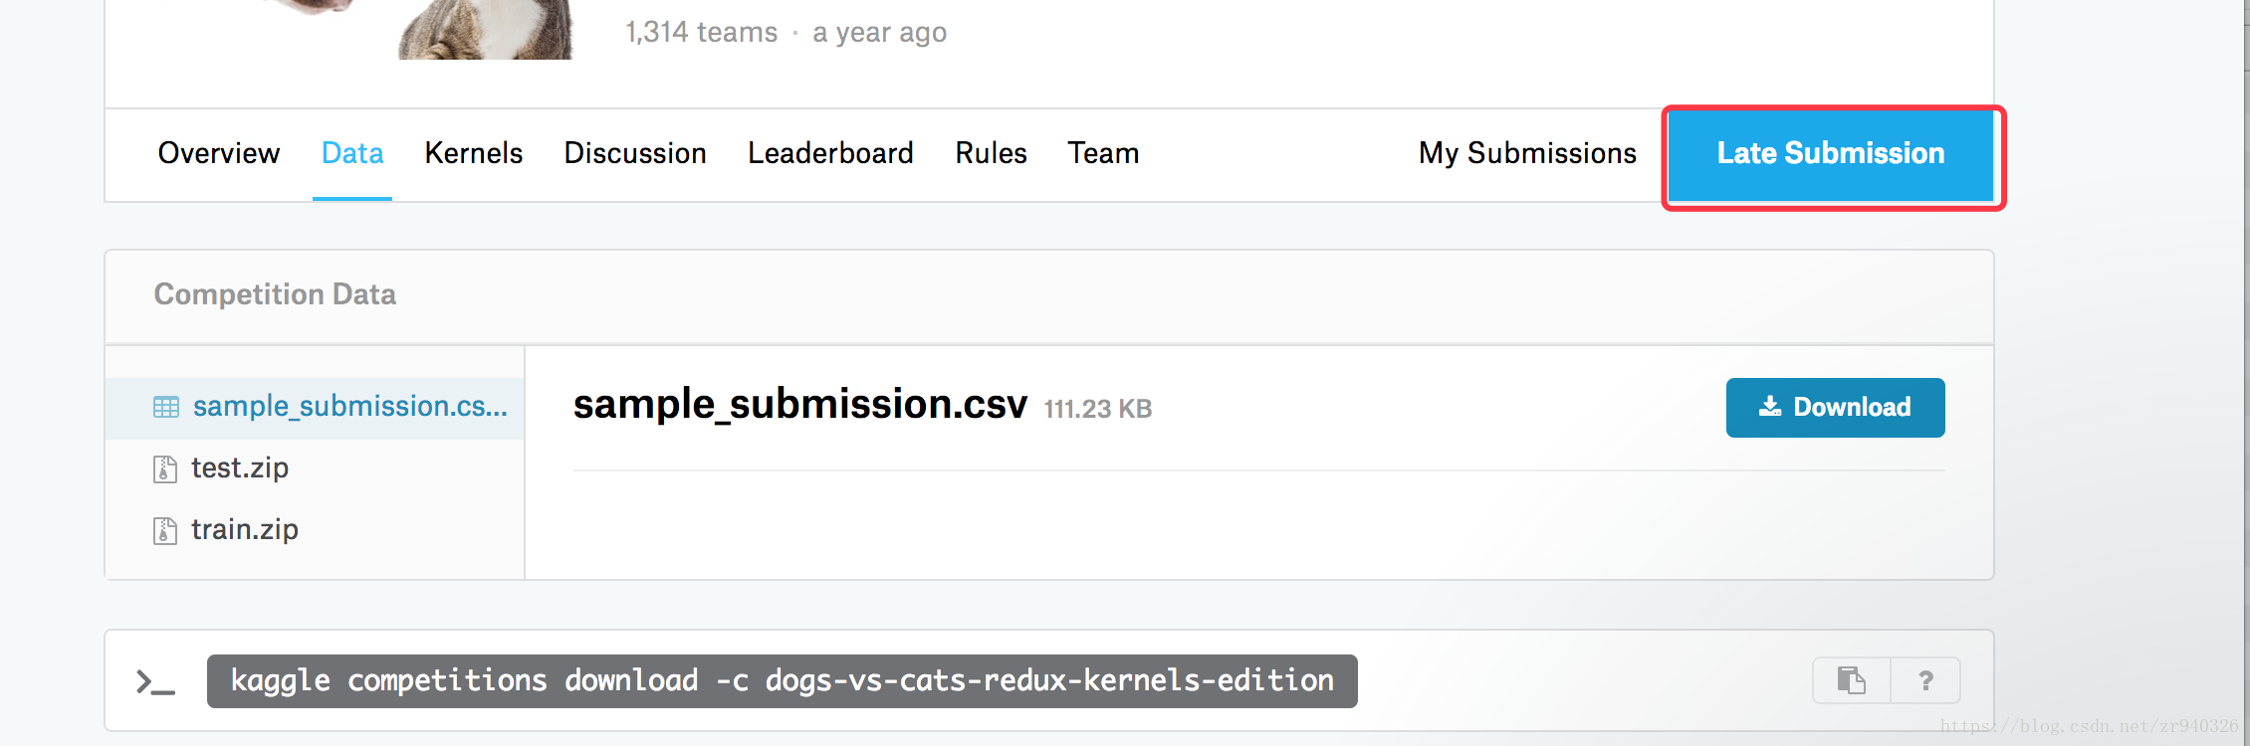Viewport: 2250px width, 746px height.
Task: Click the kaggle competitions download command text
Action: [x=783, y=681]
